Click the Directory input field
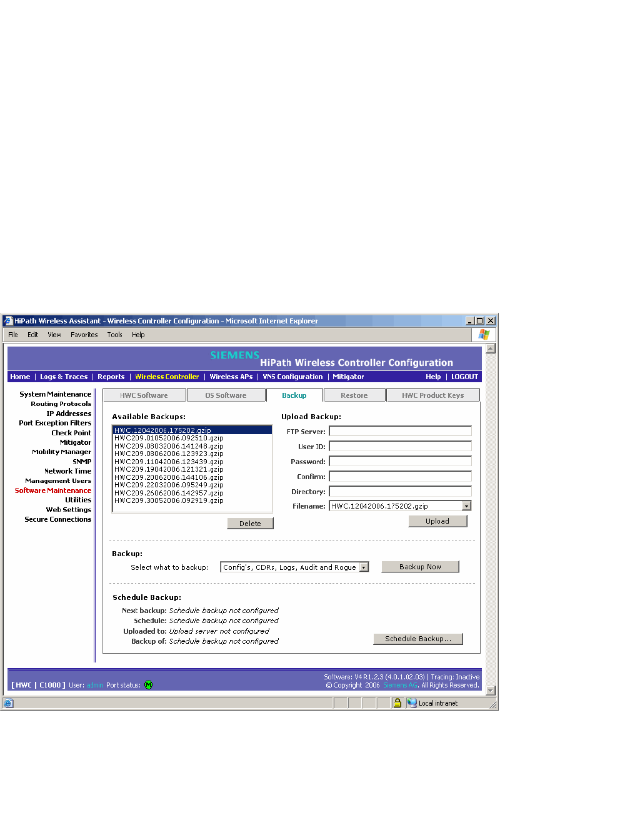Viewport: 620px width, 822px height. 401,491
